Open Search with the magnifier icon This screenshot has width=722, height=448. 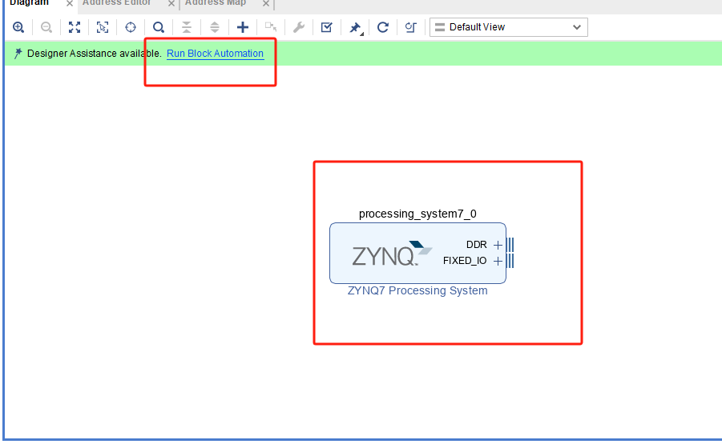click(159, 27)
